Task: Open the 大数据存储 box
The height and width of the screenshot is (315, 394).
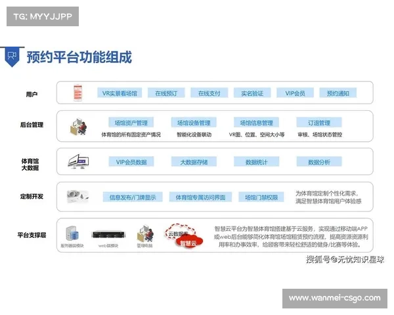Action: (194, 162)
